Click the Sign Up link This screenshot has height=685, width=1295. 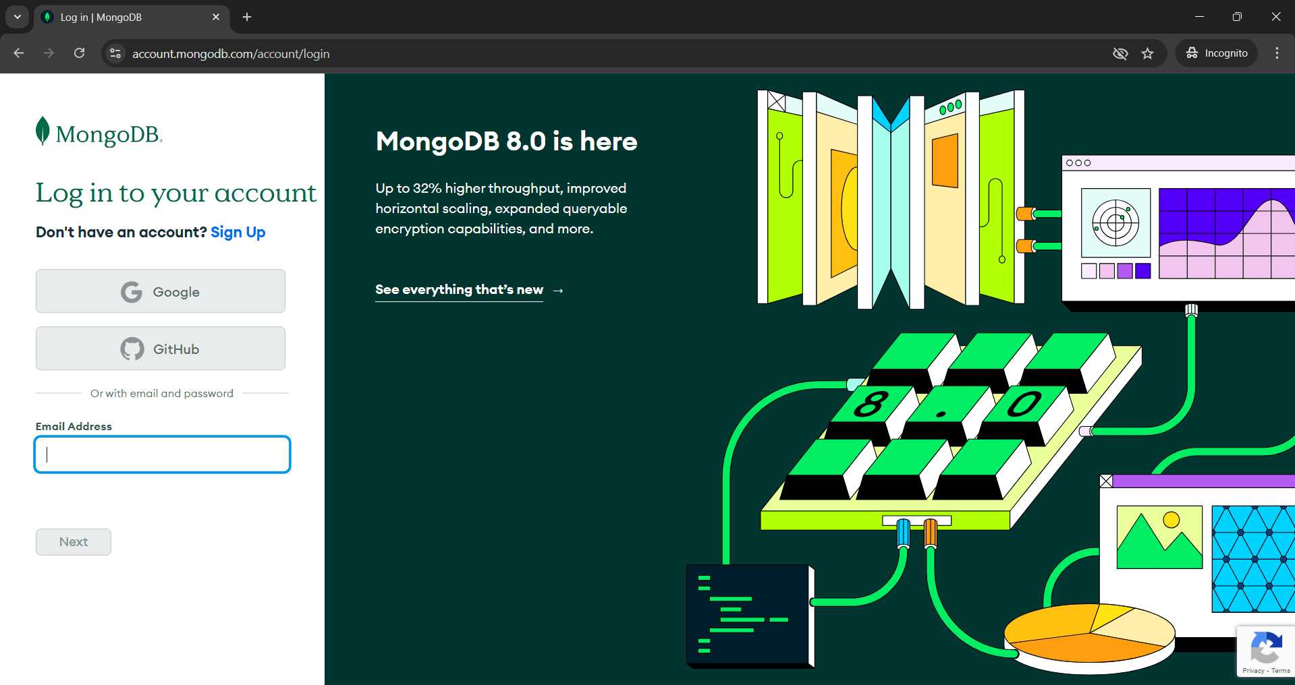(x=238, y=232)
